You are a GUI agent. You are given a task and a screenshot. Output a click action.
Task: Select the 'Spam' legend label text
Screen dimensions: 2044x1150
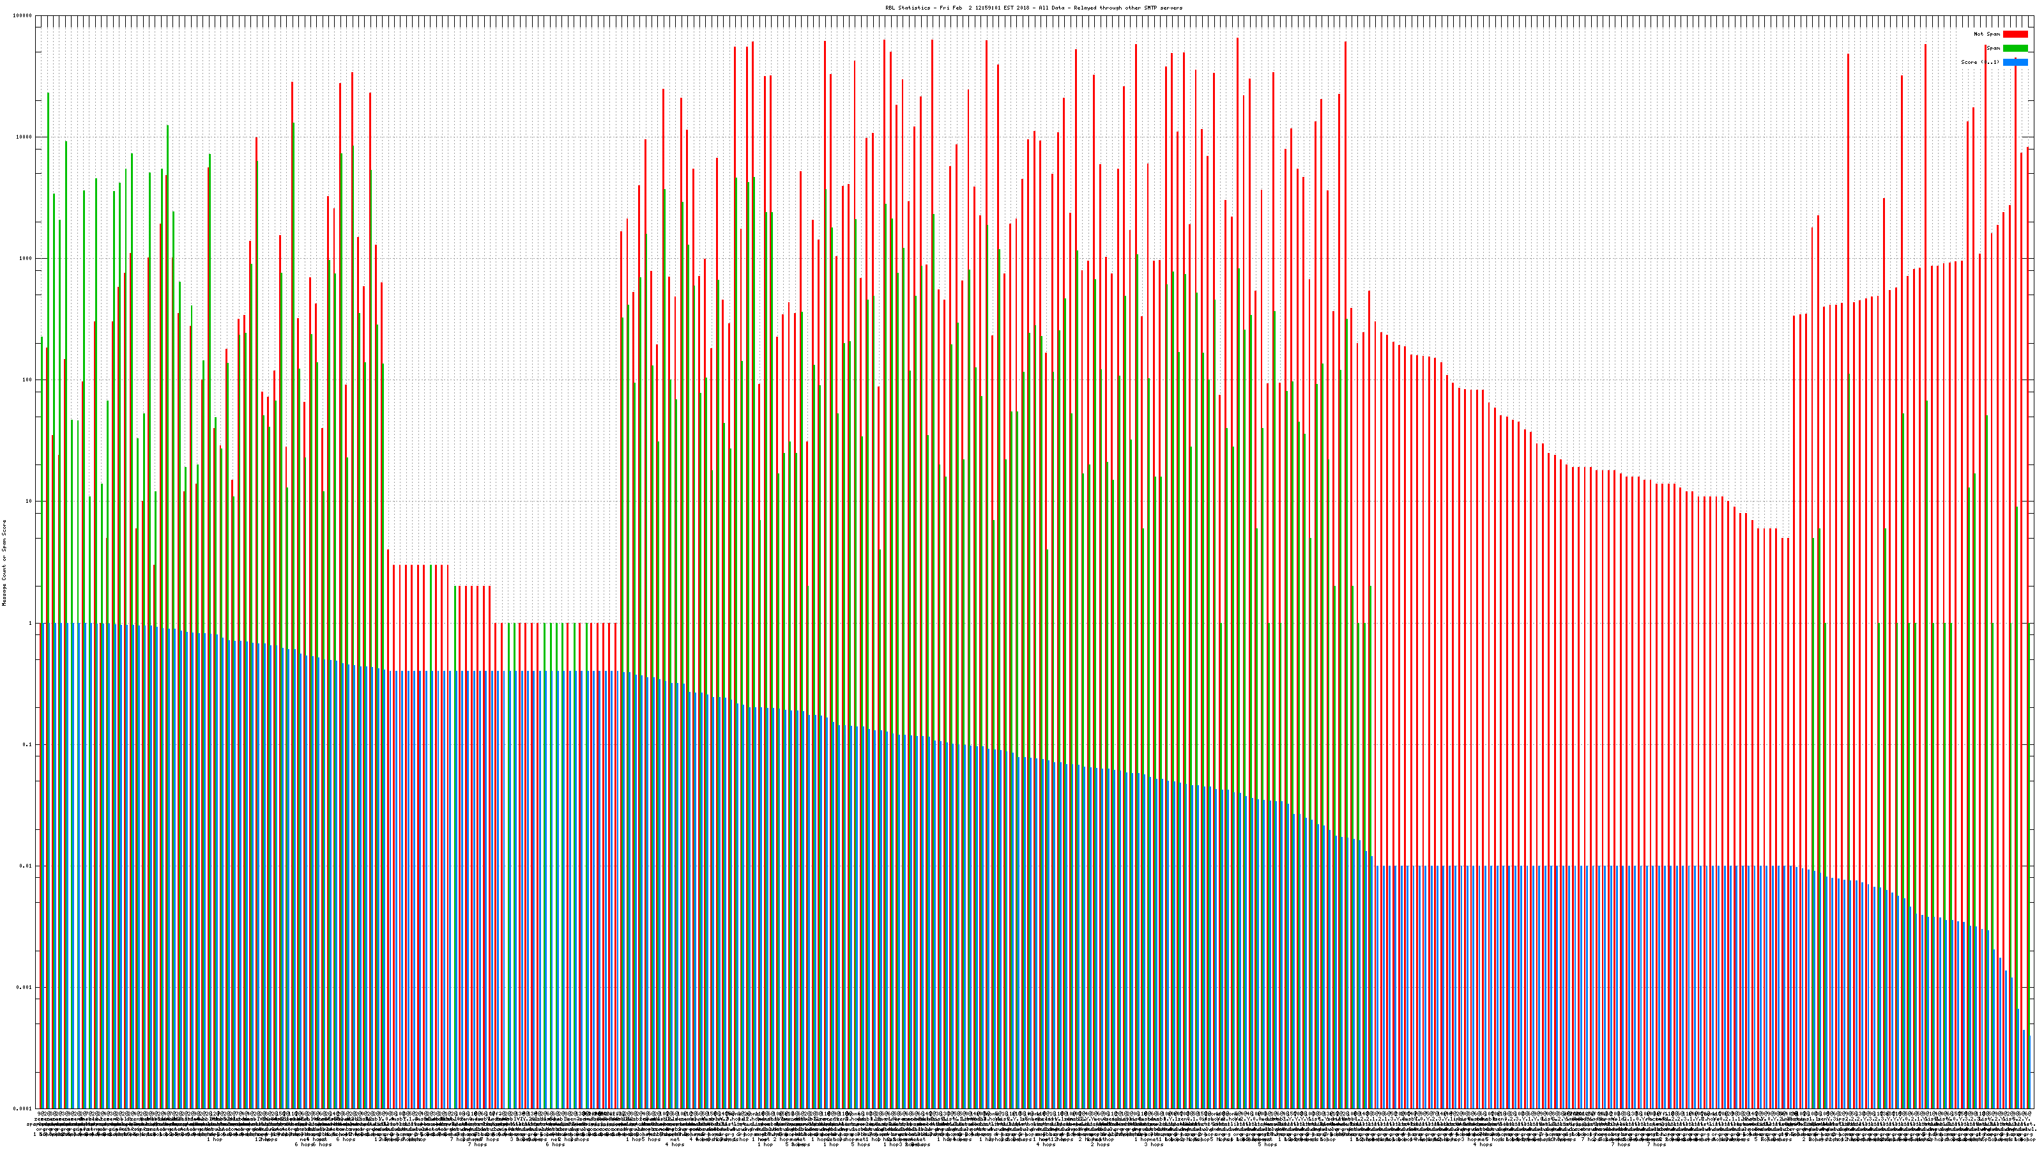click(1993, 49)
